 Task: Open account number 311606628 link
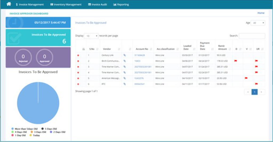click(x=140, y=55)
